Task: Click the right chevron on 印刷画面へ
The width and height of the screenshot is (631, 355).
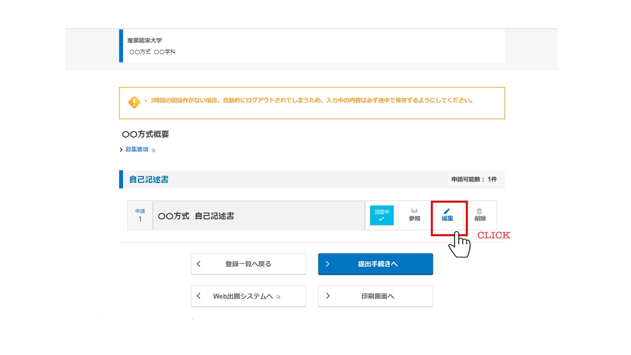Action: point(327,296)
